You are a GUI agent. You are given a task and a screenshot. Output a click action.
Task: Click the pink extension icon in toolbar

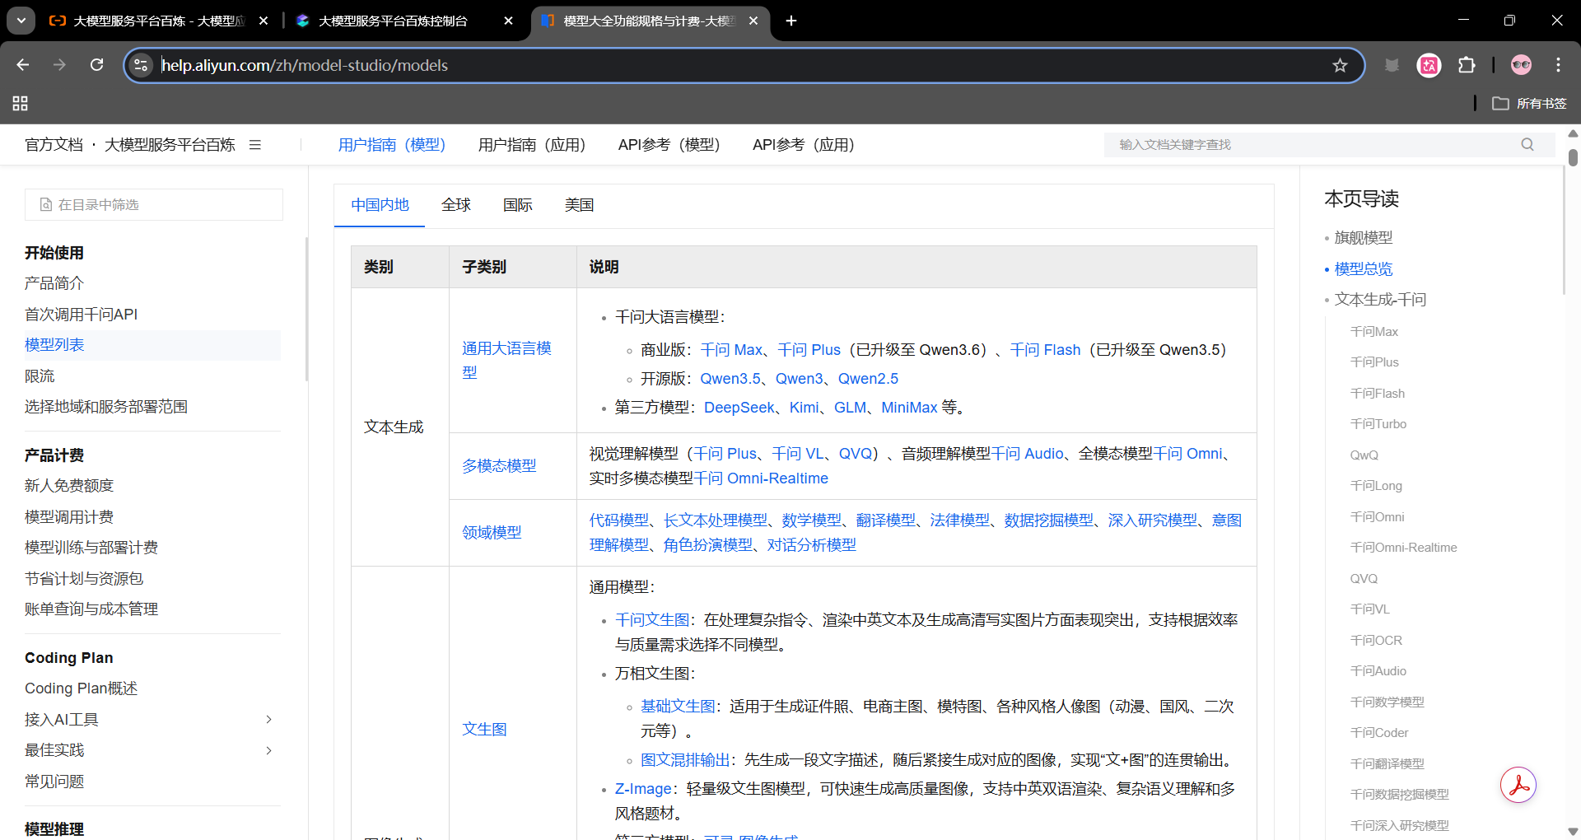pyautogui.click(x=1429, y=65)
